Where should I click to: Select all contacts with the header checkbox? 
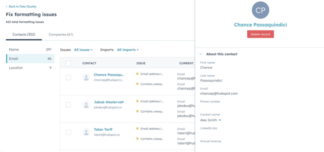coord(68,63)
